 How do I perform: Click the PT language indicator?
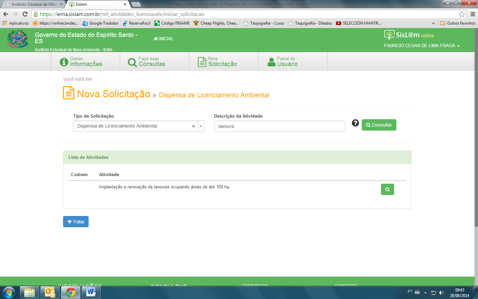(410, 292)
